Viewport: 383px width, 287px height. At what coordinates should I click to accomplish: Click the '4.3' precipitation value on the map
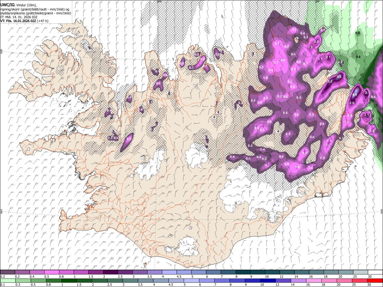click(x=339, y=77)
